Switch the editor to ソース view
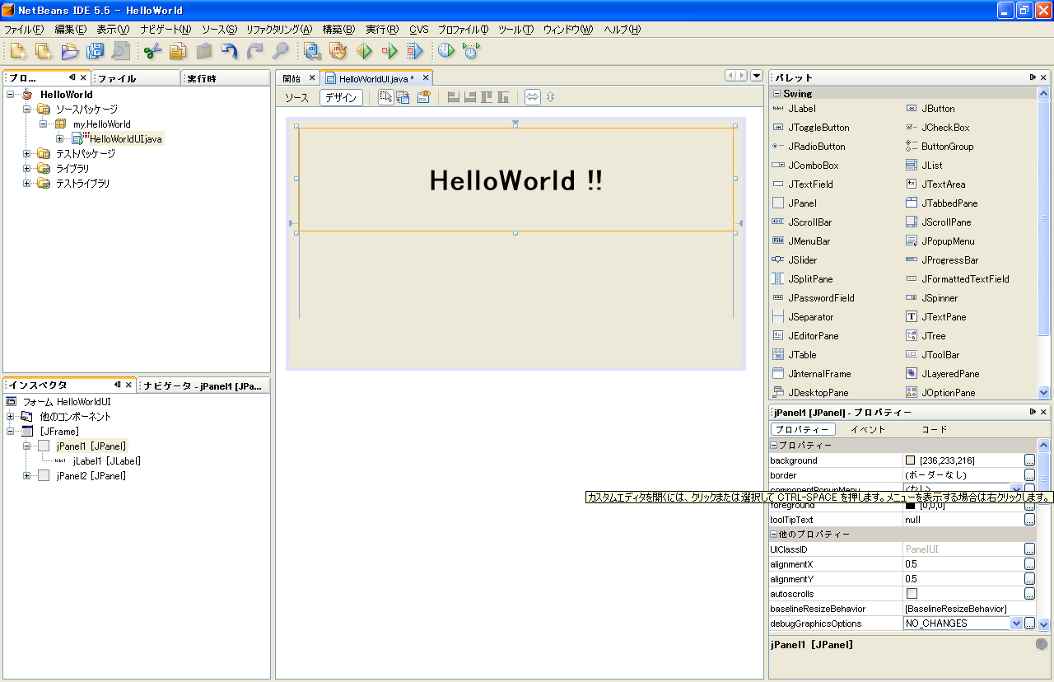Image resolution: width=1054 pixels, height=682 pixels. (x=296, y=97)
